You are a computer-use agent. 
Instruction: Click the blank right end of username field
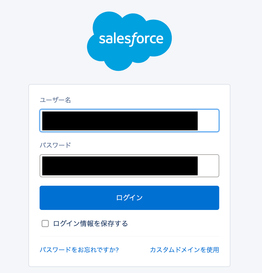click(208, 121)
